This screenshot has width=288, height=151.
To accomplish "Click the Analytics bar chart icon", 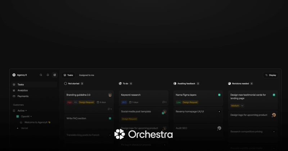I will click(x=14, y=90).
